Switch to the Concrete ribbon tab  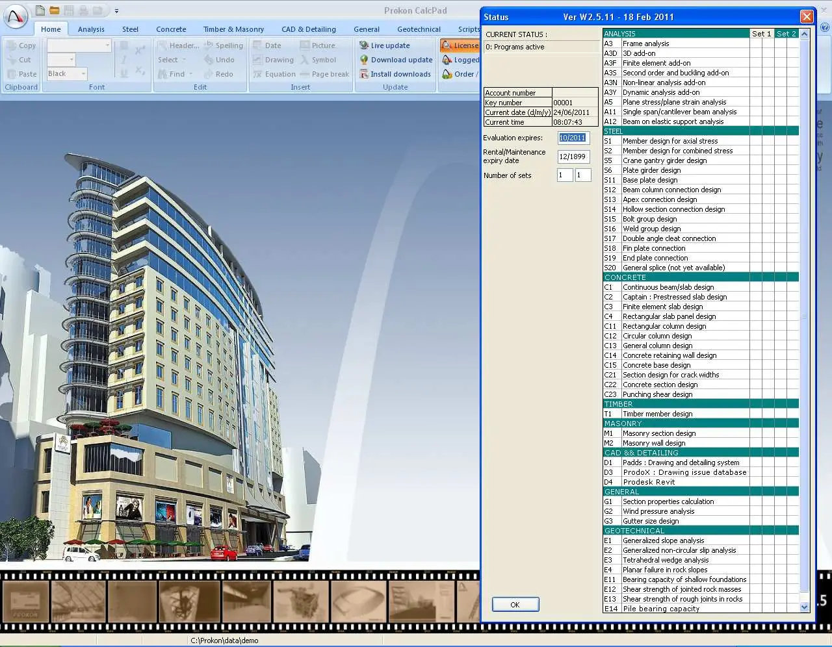[171, 29]
